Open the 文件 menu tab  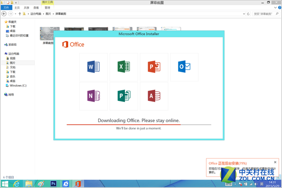click(x=6, y=7)
